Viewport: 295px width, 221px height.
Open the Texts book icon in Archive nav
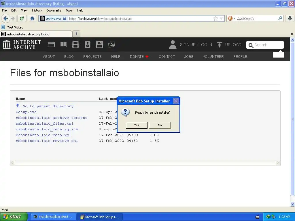point(63,45)
